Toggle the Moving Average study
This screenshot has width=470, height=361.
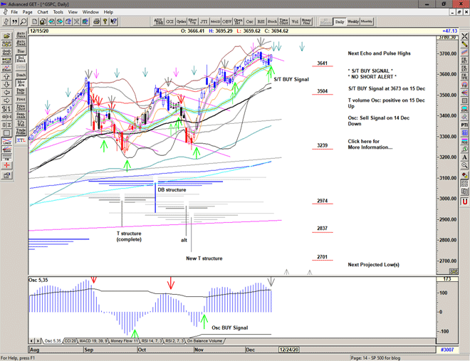[x=20, y=84]
